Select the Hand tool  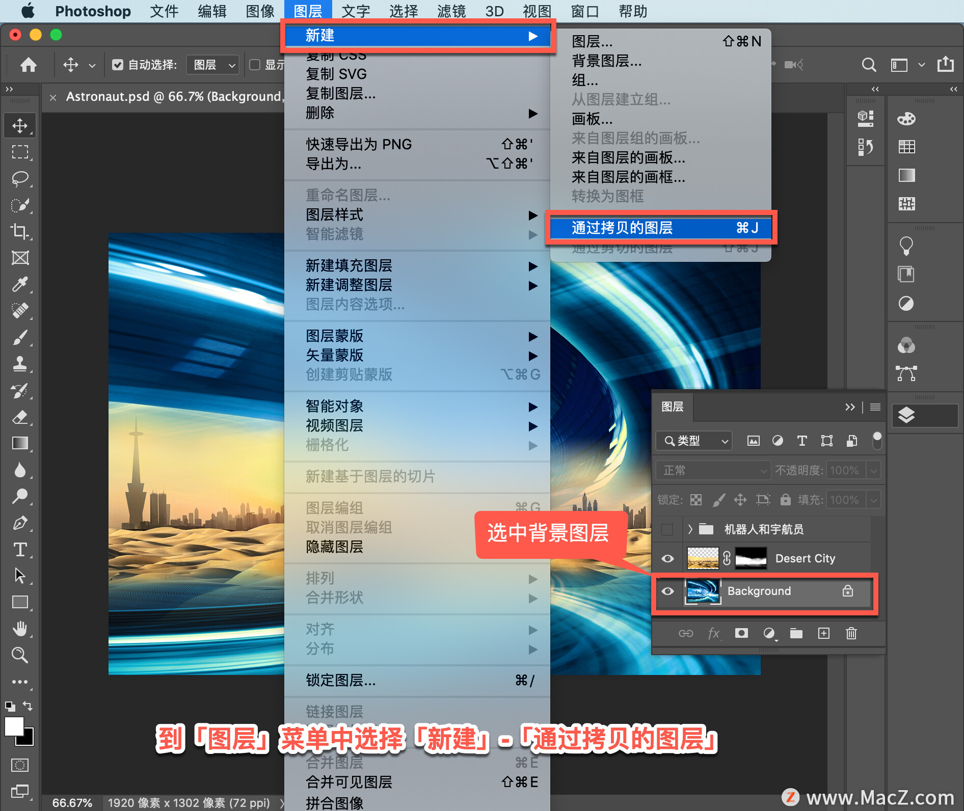(20, 629)
